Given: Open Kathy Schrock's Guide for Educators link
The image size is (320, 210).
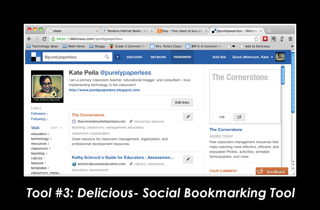Looking at the screenshot, I should coord(123,157).
